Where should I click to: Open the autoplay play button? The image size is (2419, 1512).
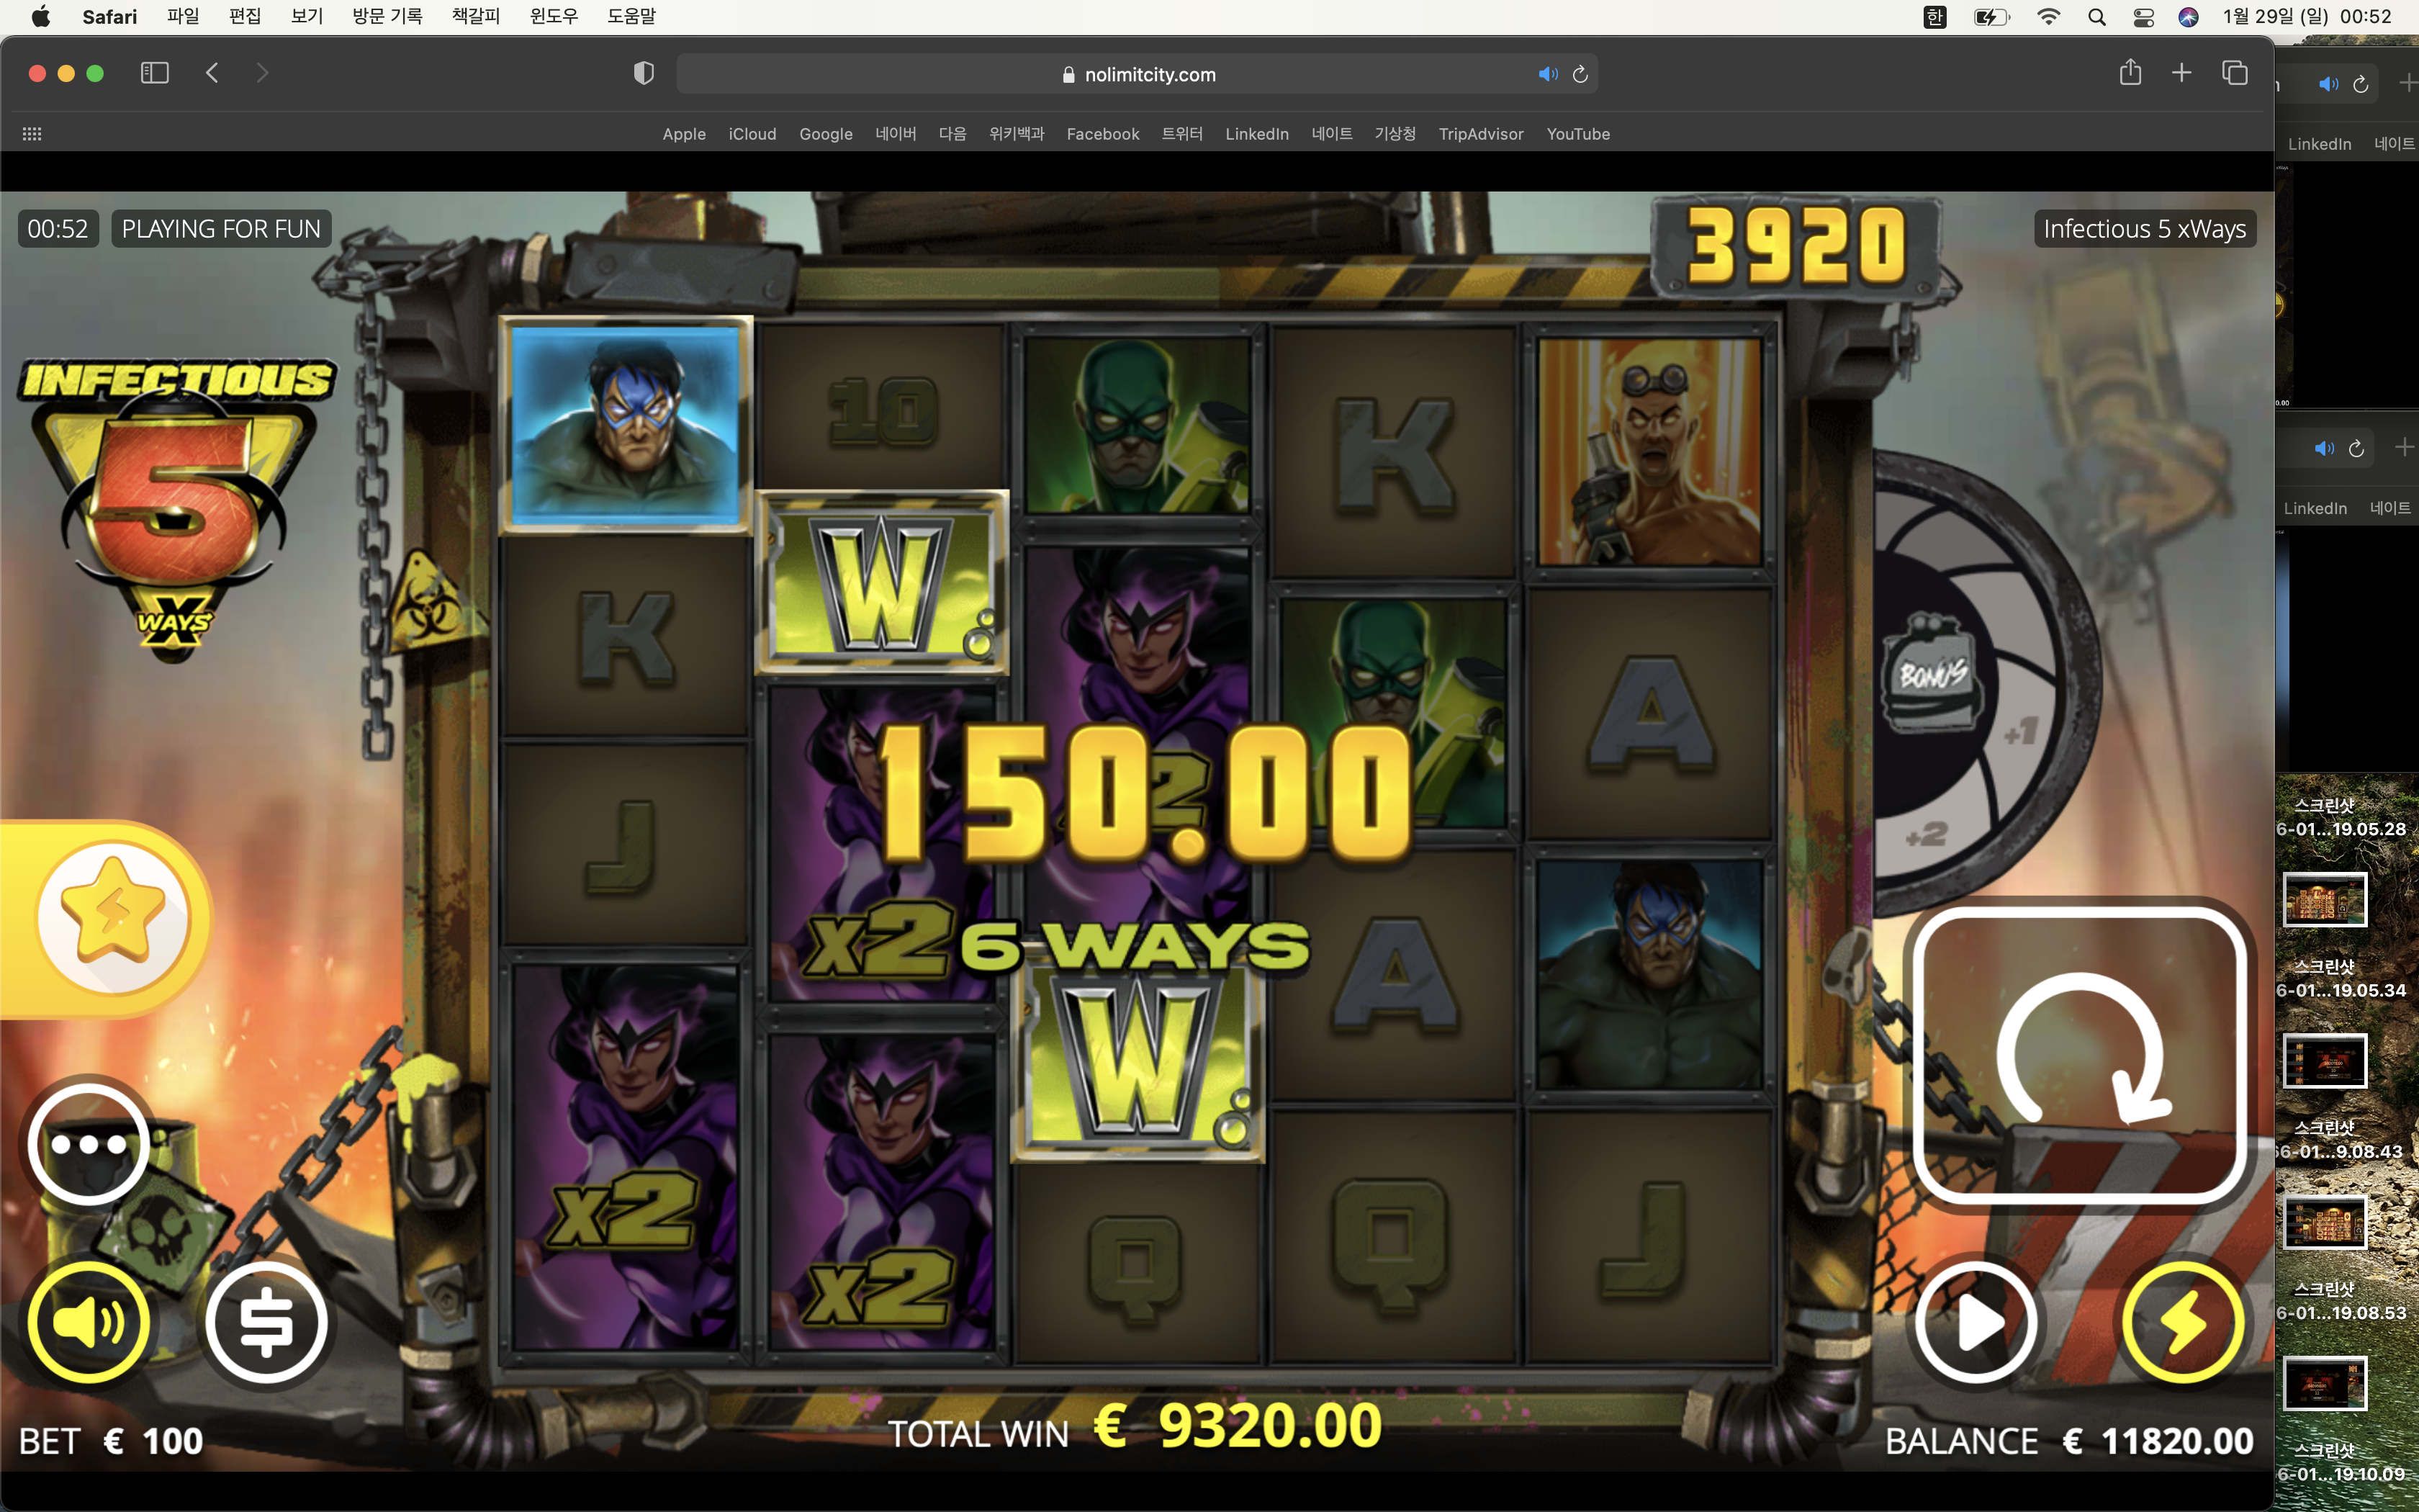point(1976,1322)
